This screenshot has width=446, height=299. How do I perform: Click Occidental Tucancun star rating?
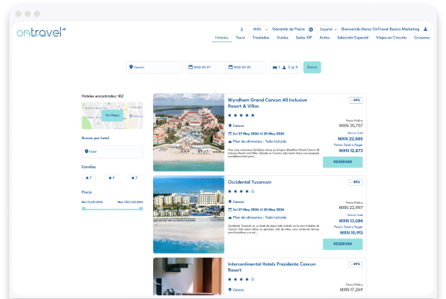(x=241, y=191)
